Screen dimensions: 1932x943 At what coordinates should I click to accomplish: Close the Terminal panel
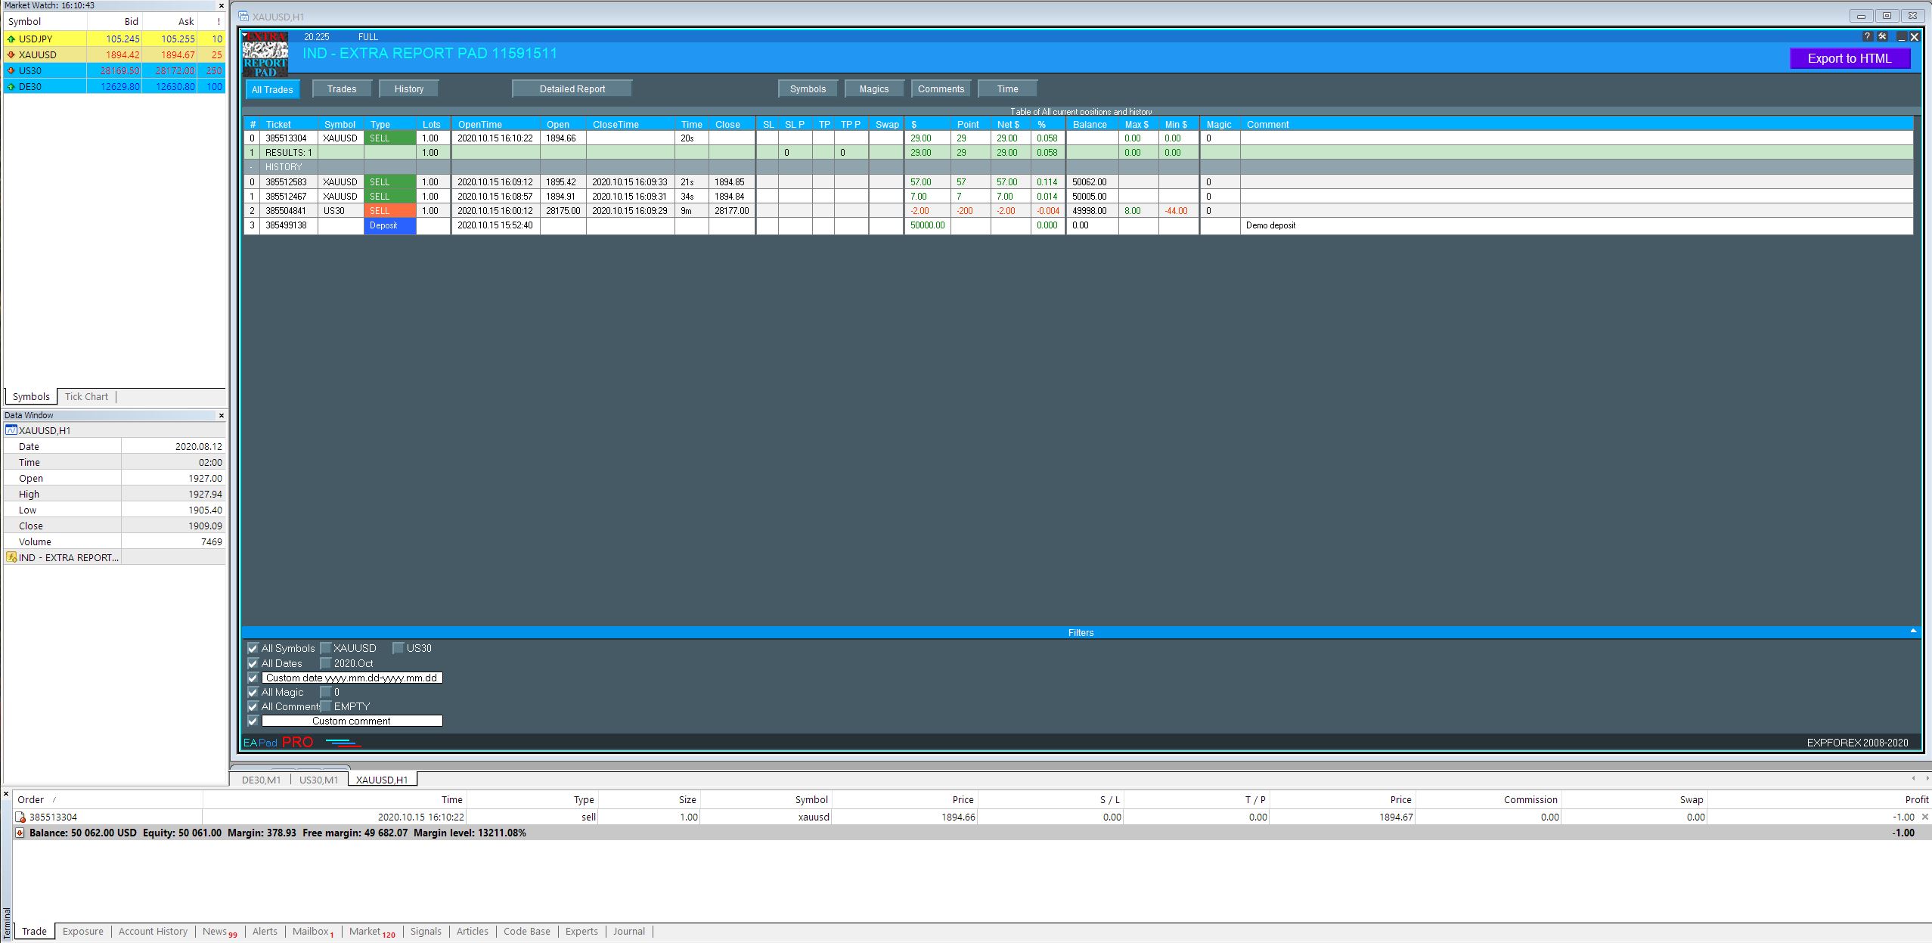(x=5, y=794)
